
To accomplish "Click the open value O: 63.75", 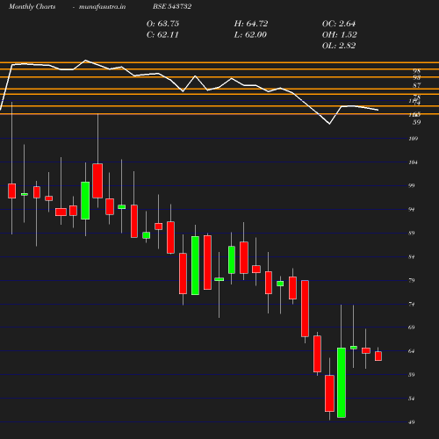I will coord(162,24).
